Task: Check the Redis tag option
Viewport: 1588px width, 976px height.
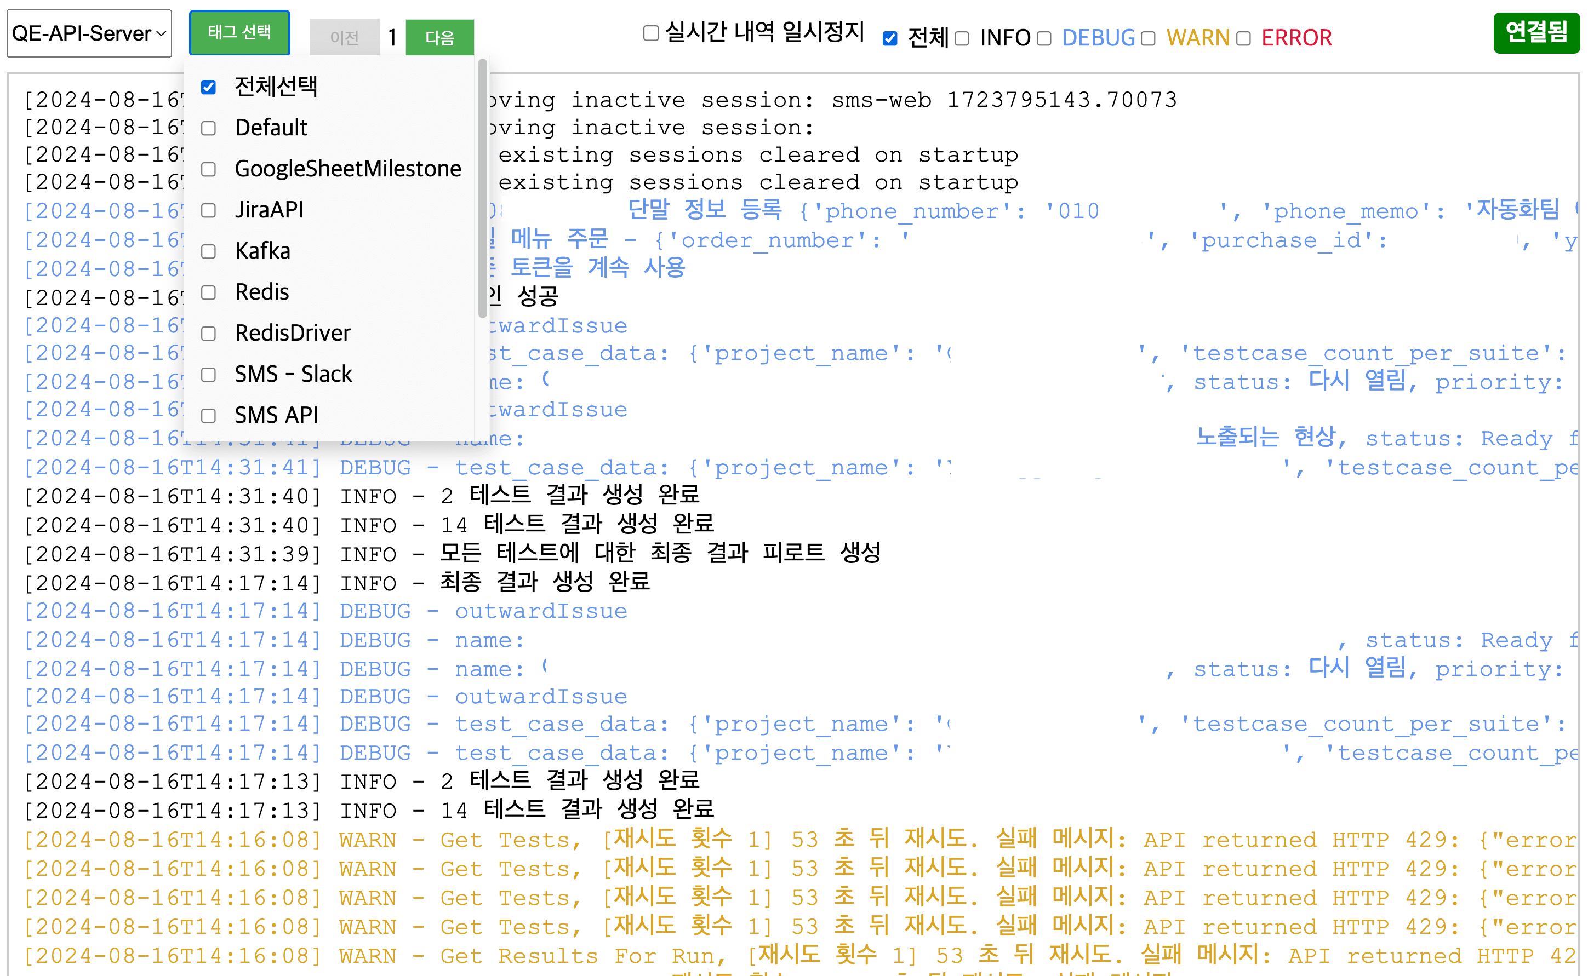Action: tap(208, 292)
